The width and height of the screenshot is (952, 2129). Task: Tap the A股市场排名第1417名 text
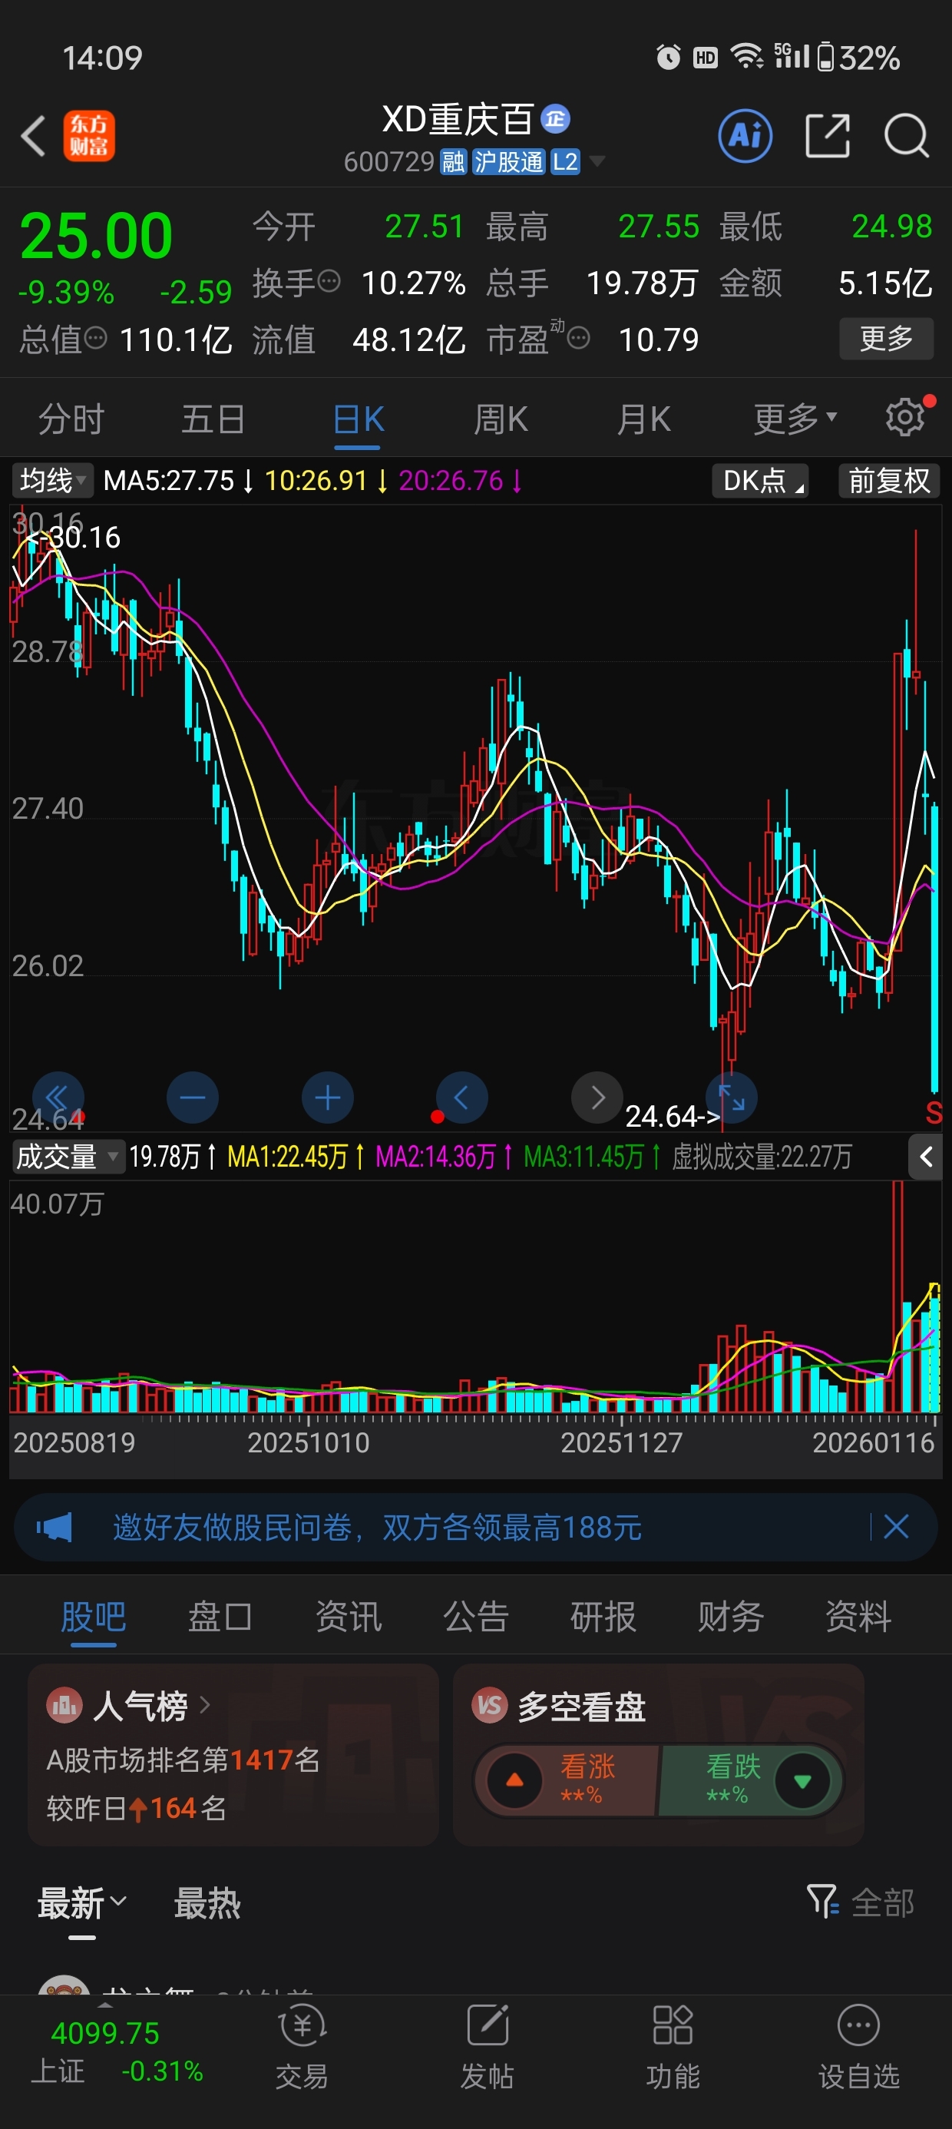pyautogui.click(x=183, y=1759)
